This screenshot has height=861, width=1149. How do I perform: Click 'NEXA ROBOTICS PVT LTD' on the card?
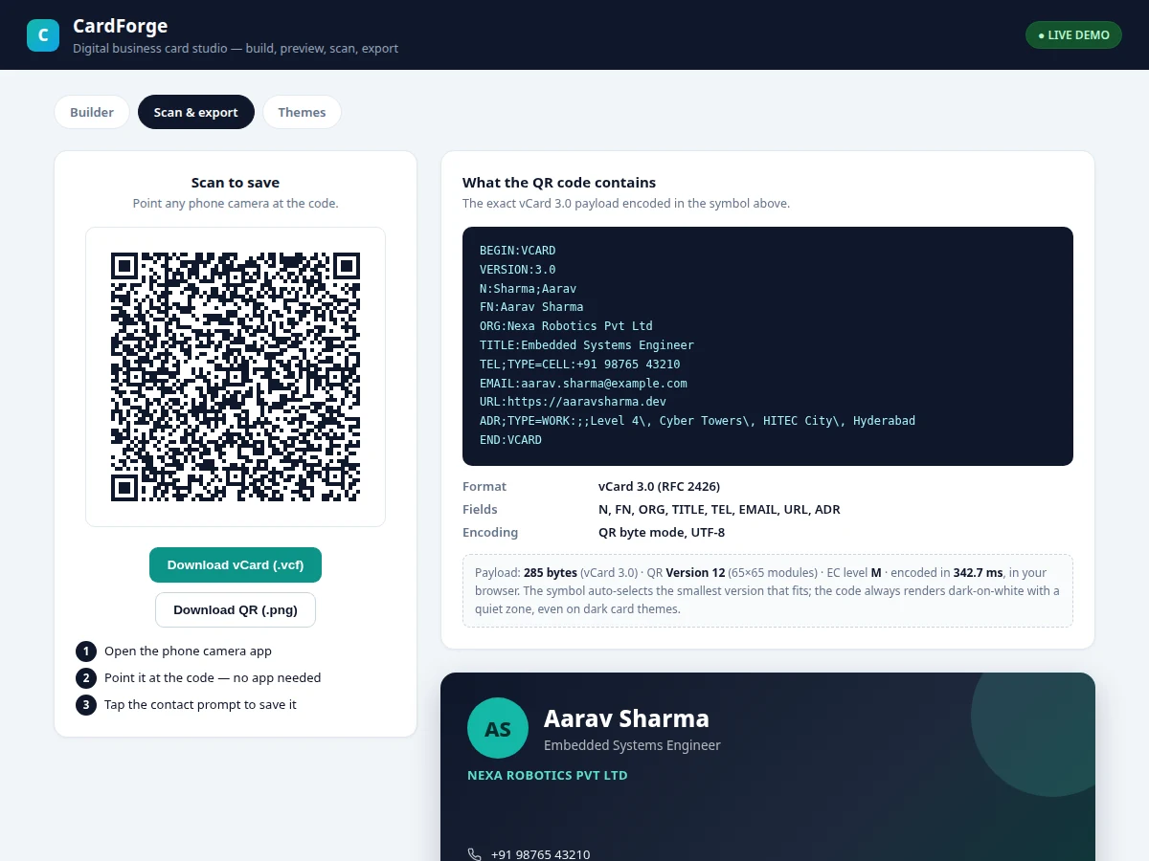click(x=548, y=776)
